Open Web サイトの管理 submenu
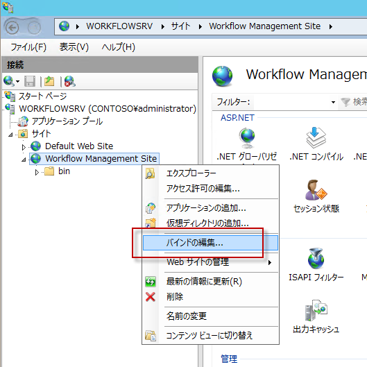This screenshot has width=367, height=367. [x=210, y=262]
